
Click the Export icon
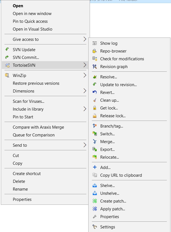pyautogui.click(x=95, y=149)
